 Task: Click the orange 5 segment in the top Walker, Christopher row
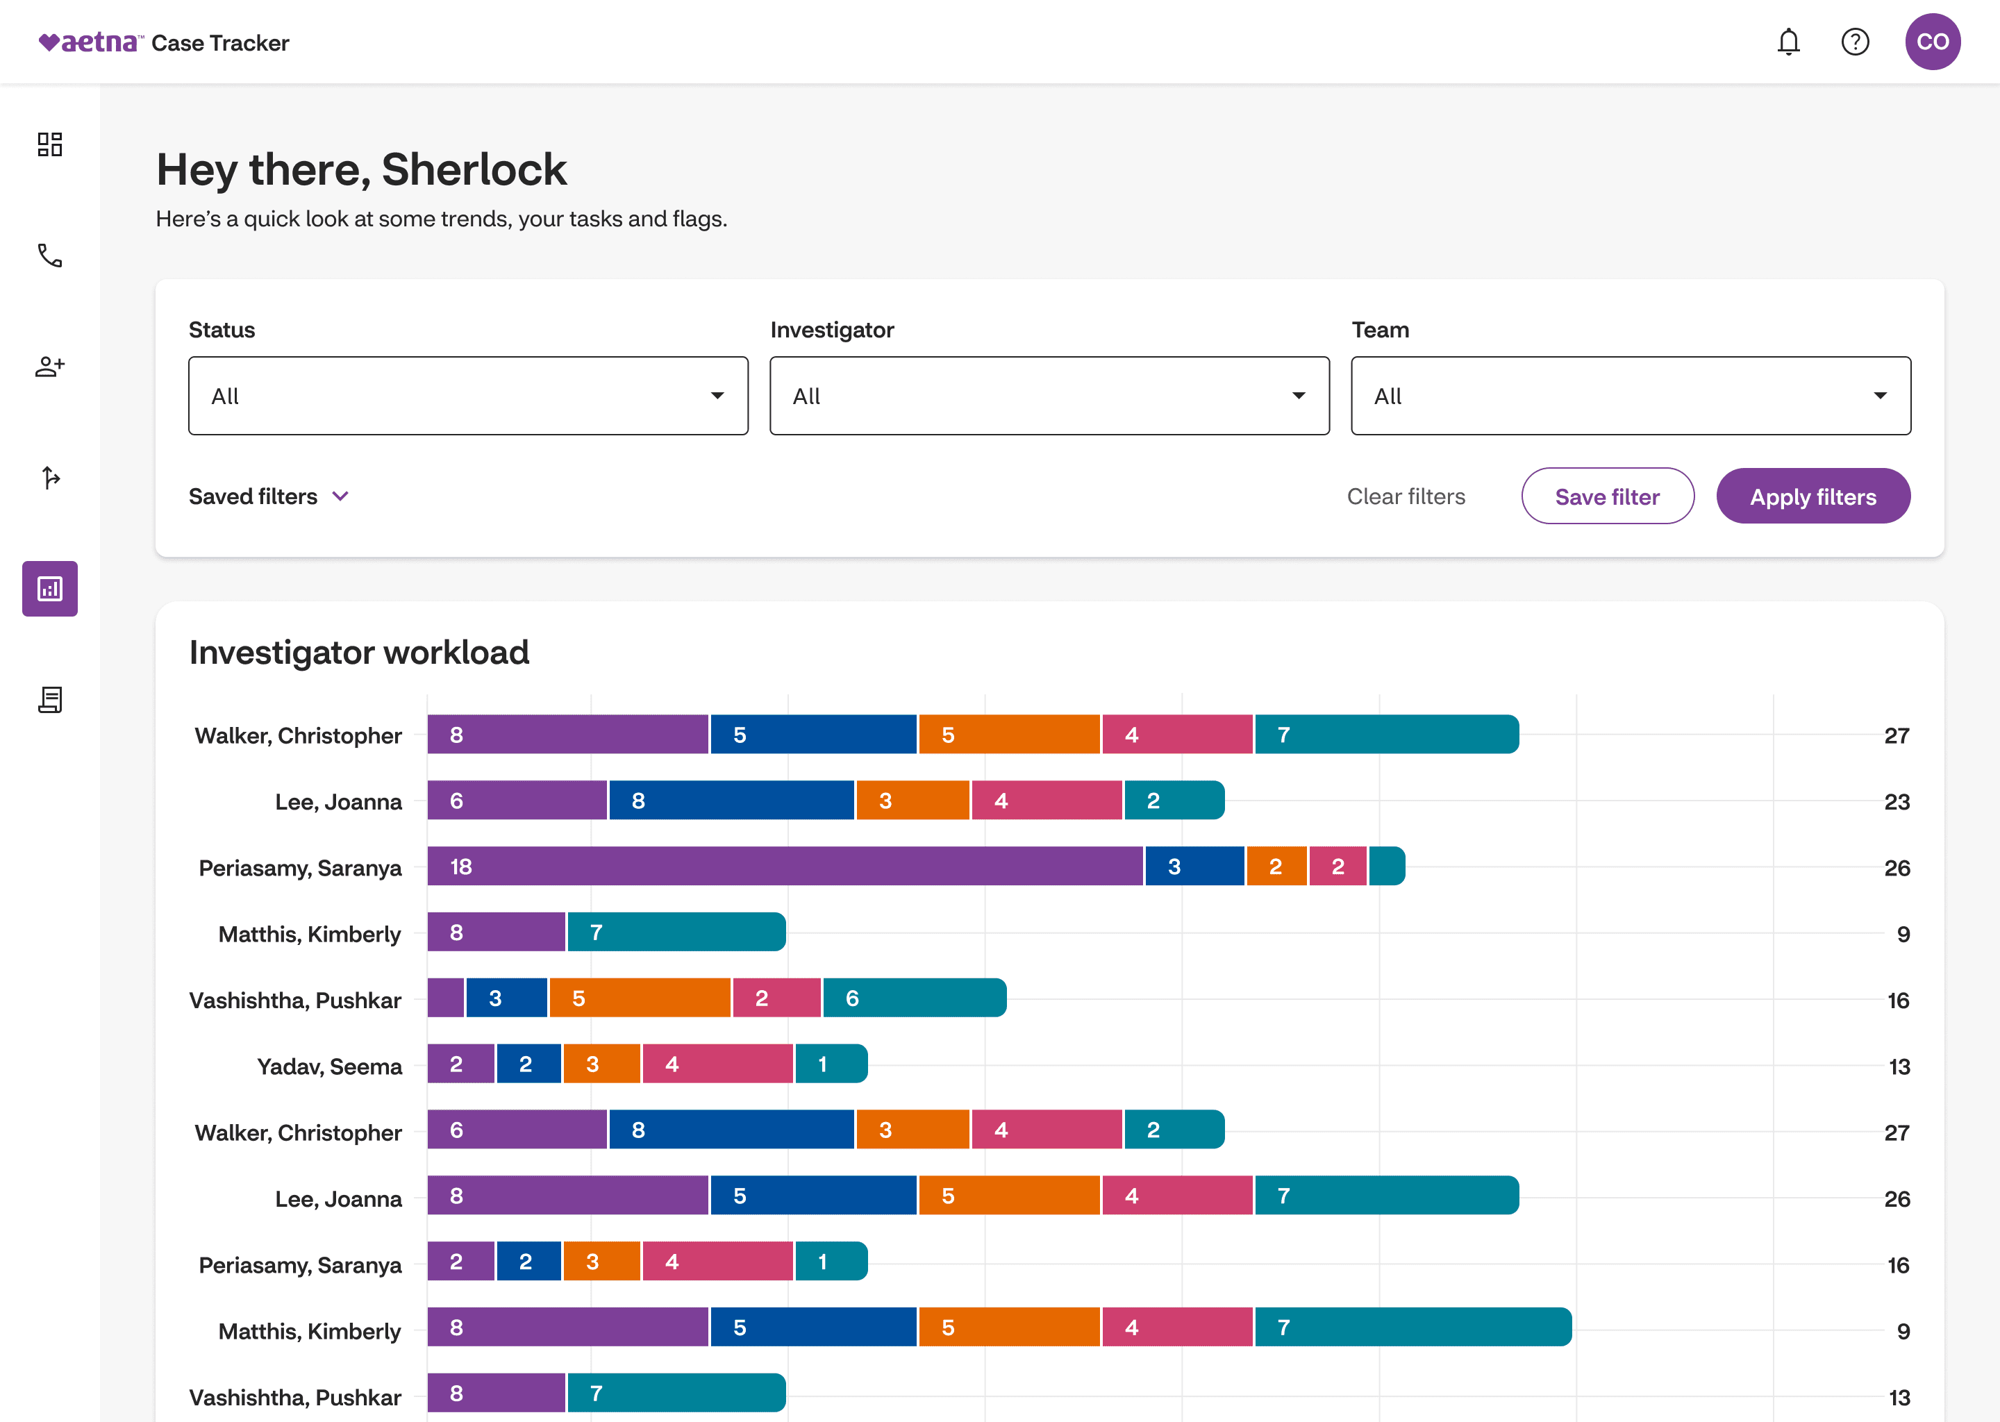[1009, 735]
